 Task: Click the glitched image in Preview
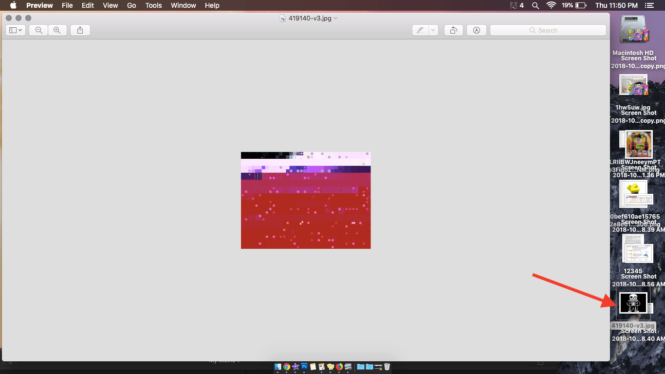click(306, 200)
